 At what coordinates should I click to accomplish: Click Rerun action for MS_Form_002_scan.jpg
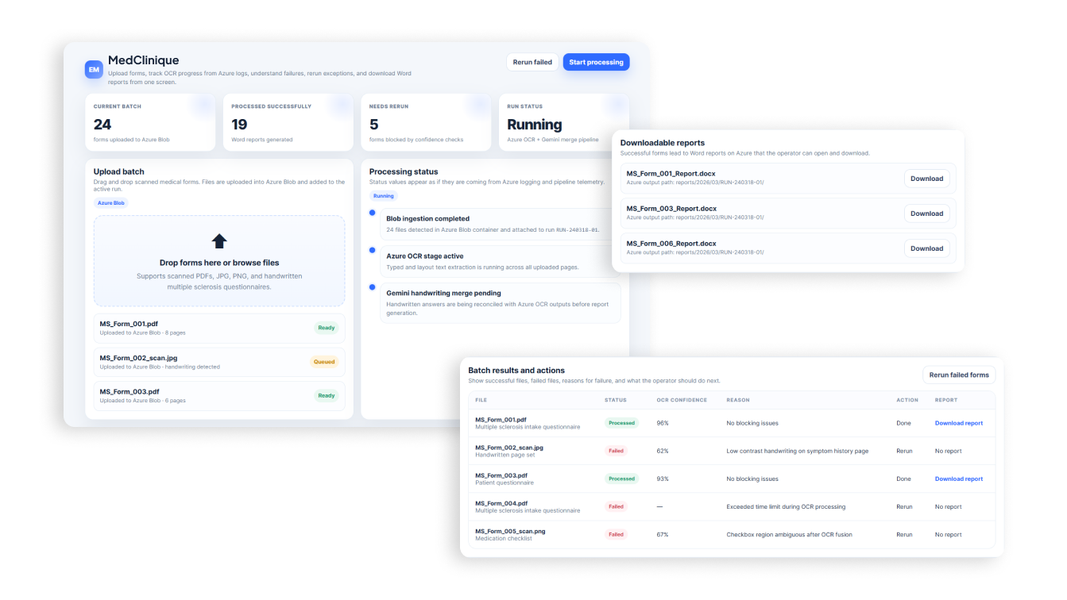pos(904,451)
